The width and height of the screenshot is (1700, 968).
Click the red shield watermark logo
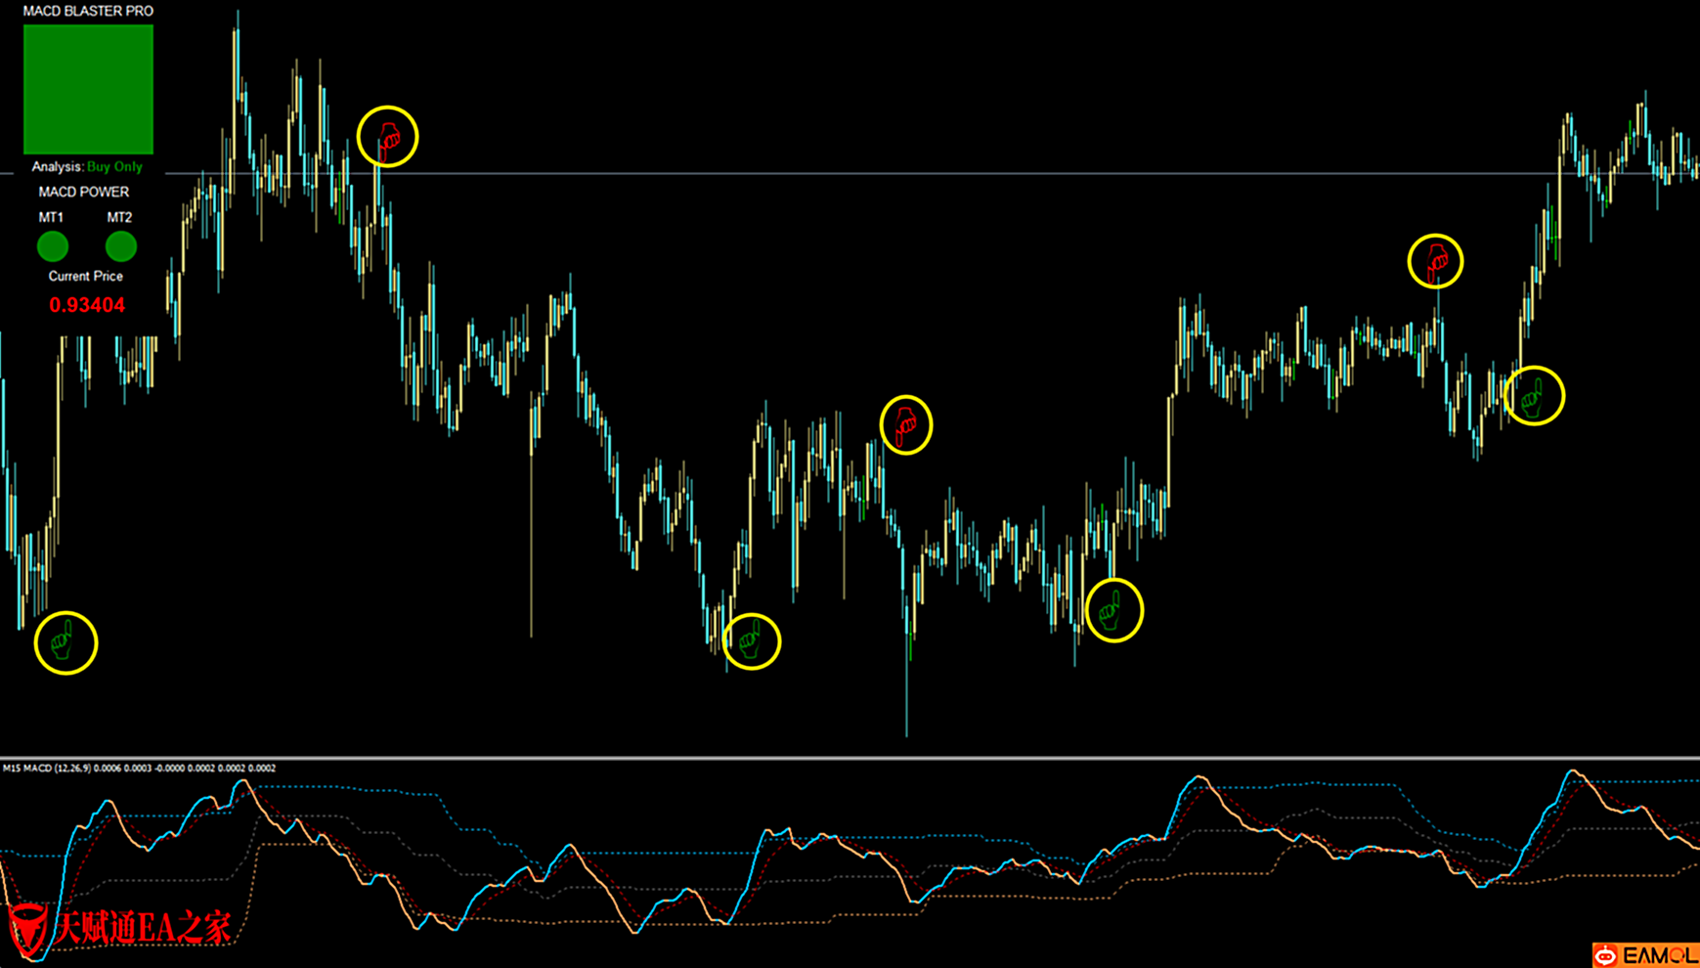27,927
